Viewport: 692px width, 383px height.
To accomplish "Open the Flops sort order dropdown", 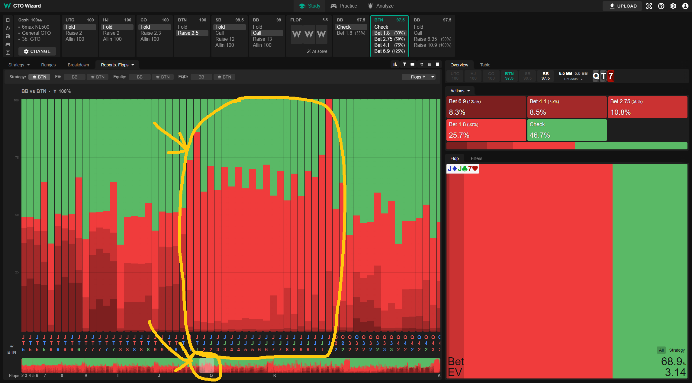I will click(418, 77).
